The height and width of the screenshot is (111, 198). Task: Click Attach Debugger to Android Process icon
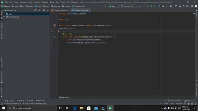pyautogui.click(x=163, y=6)
